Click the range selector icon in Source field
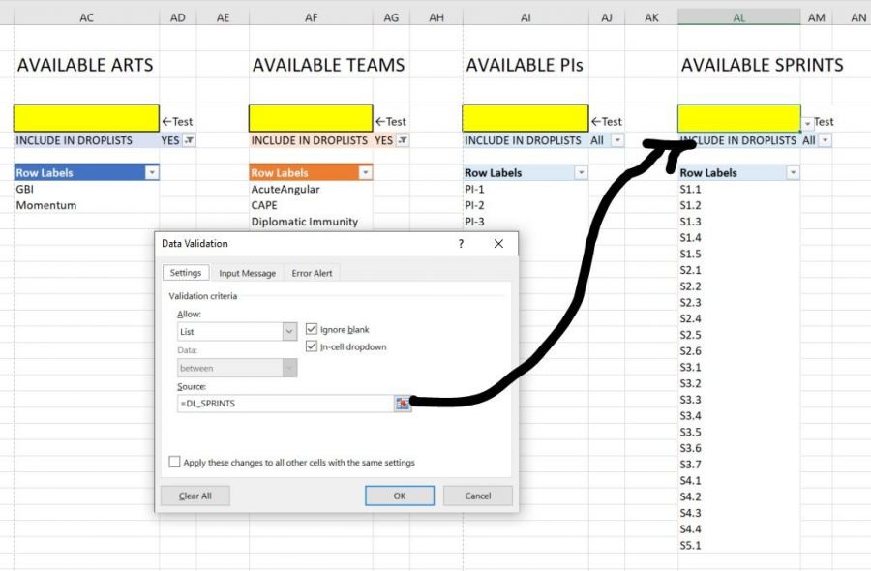Screen dimensions: 871x571 pyautogui.click(x=403, y=404)
